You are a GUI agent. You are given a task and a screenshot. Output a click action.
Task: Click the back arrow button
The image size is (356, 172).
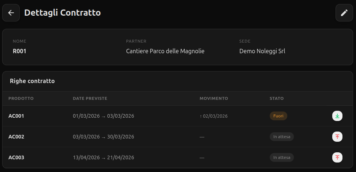pyautogui.click(x=11, y=13)
